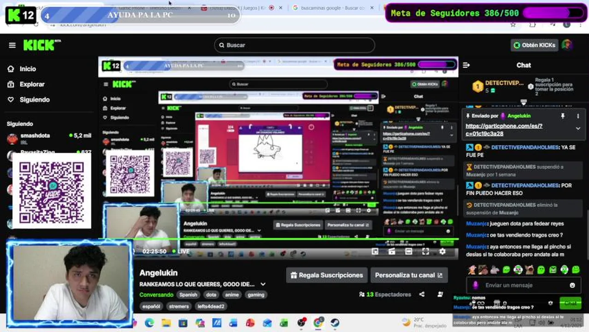
Task: Open the emoji picker in the chat input
Action: 572,285
